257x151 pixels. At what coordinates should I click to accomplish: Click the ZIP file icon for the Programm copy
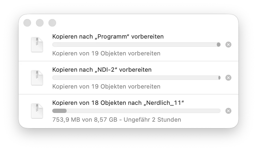click(37, 45)
